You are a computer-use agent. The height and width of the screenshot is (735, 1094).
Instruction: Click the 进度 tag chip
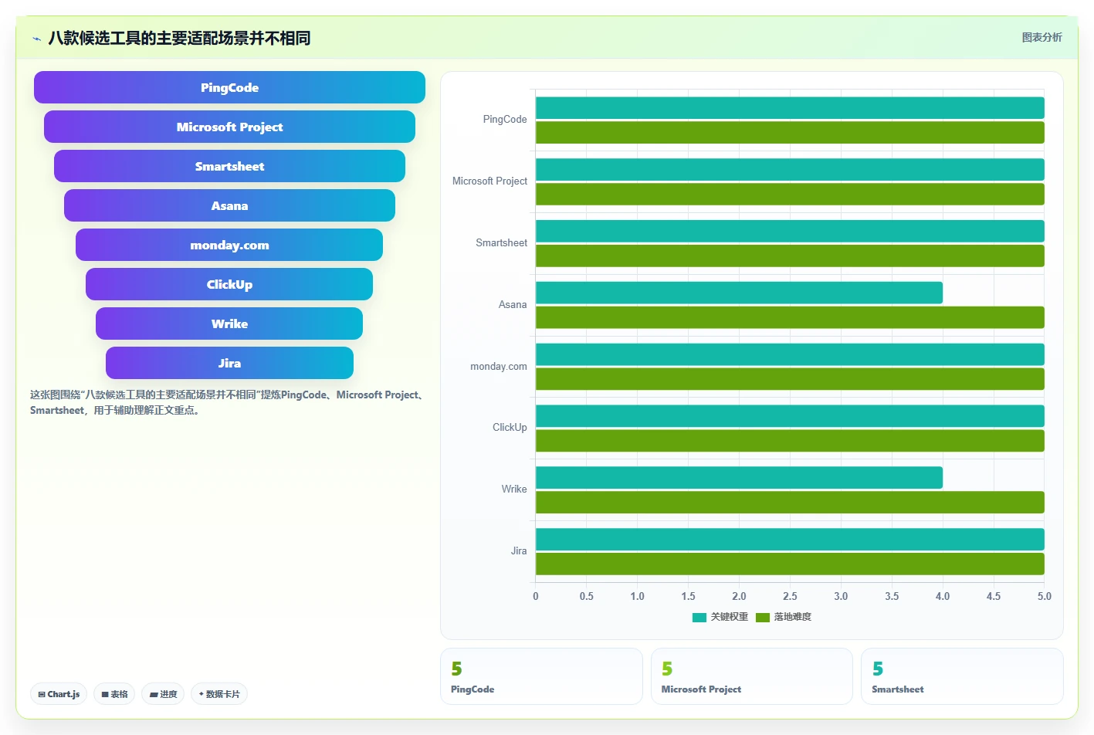coord(163,694)
